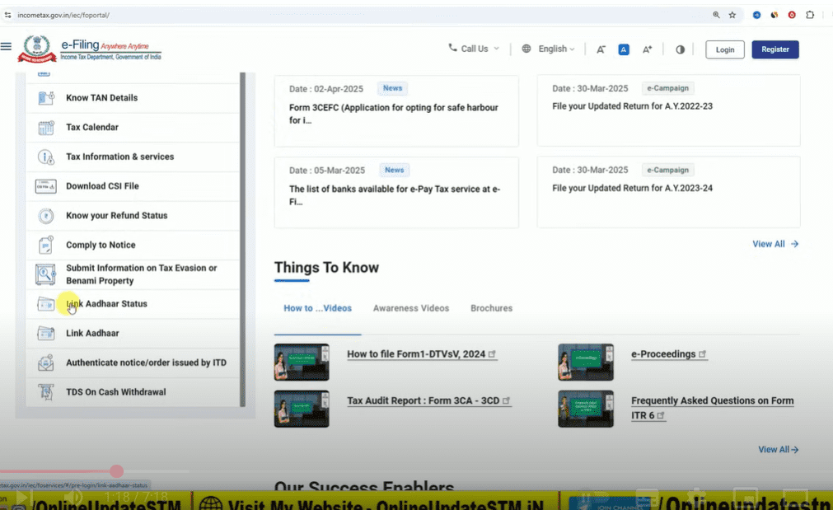Viewport: 833px width, 510px height.
Task: Select Tax Calendar in quick links
Action: 133,128
